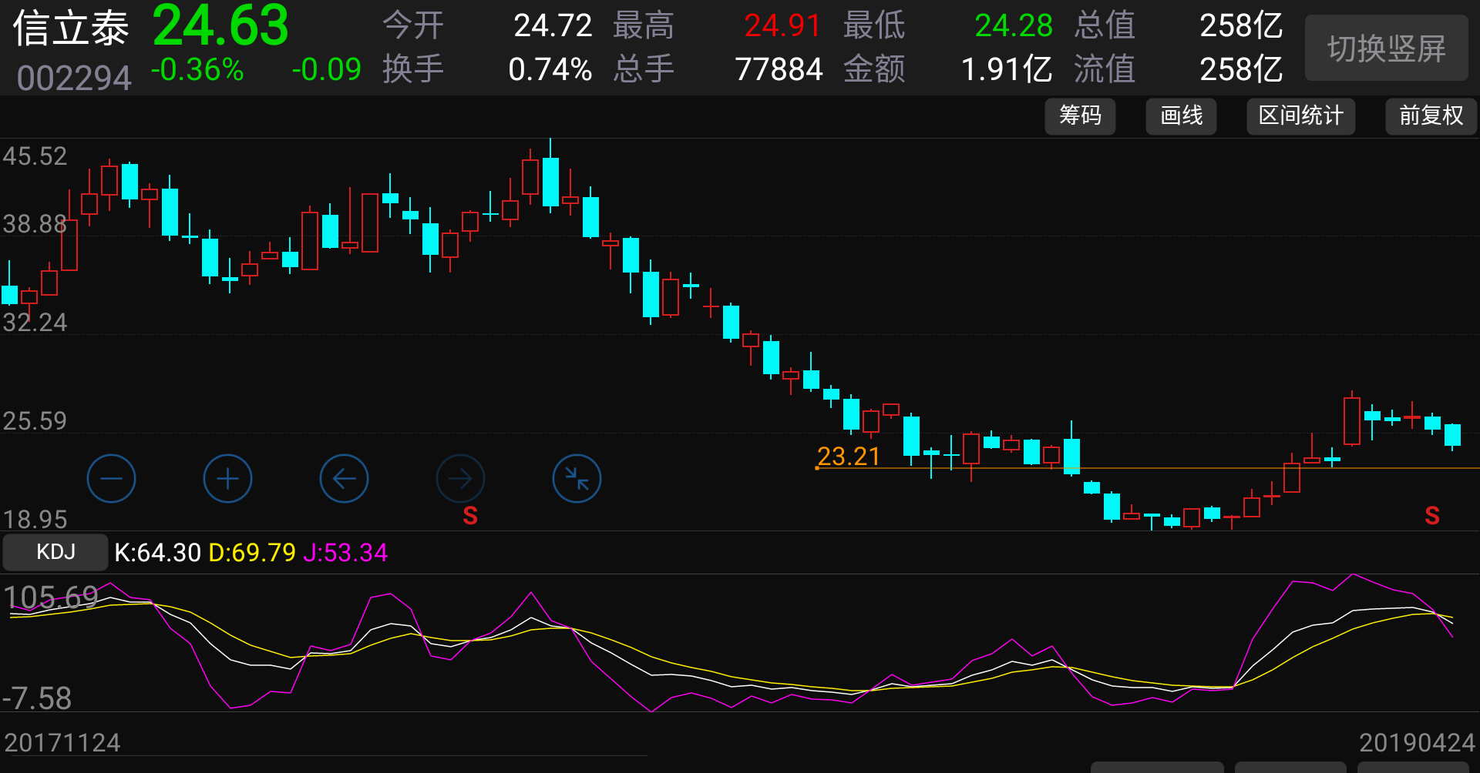
Task: Click the price change -0.09
Action: (326, 70)
